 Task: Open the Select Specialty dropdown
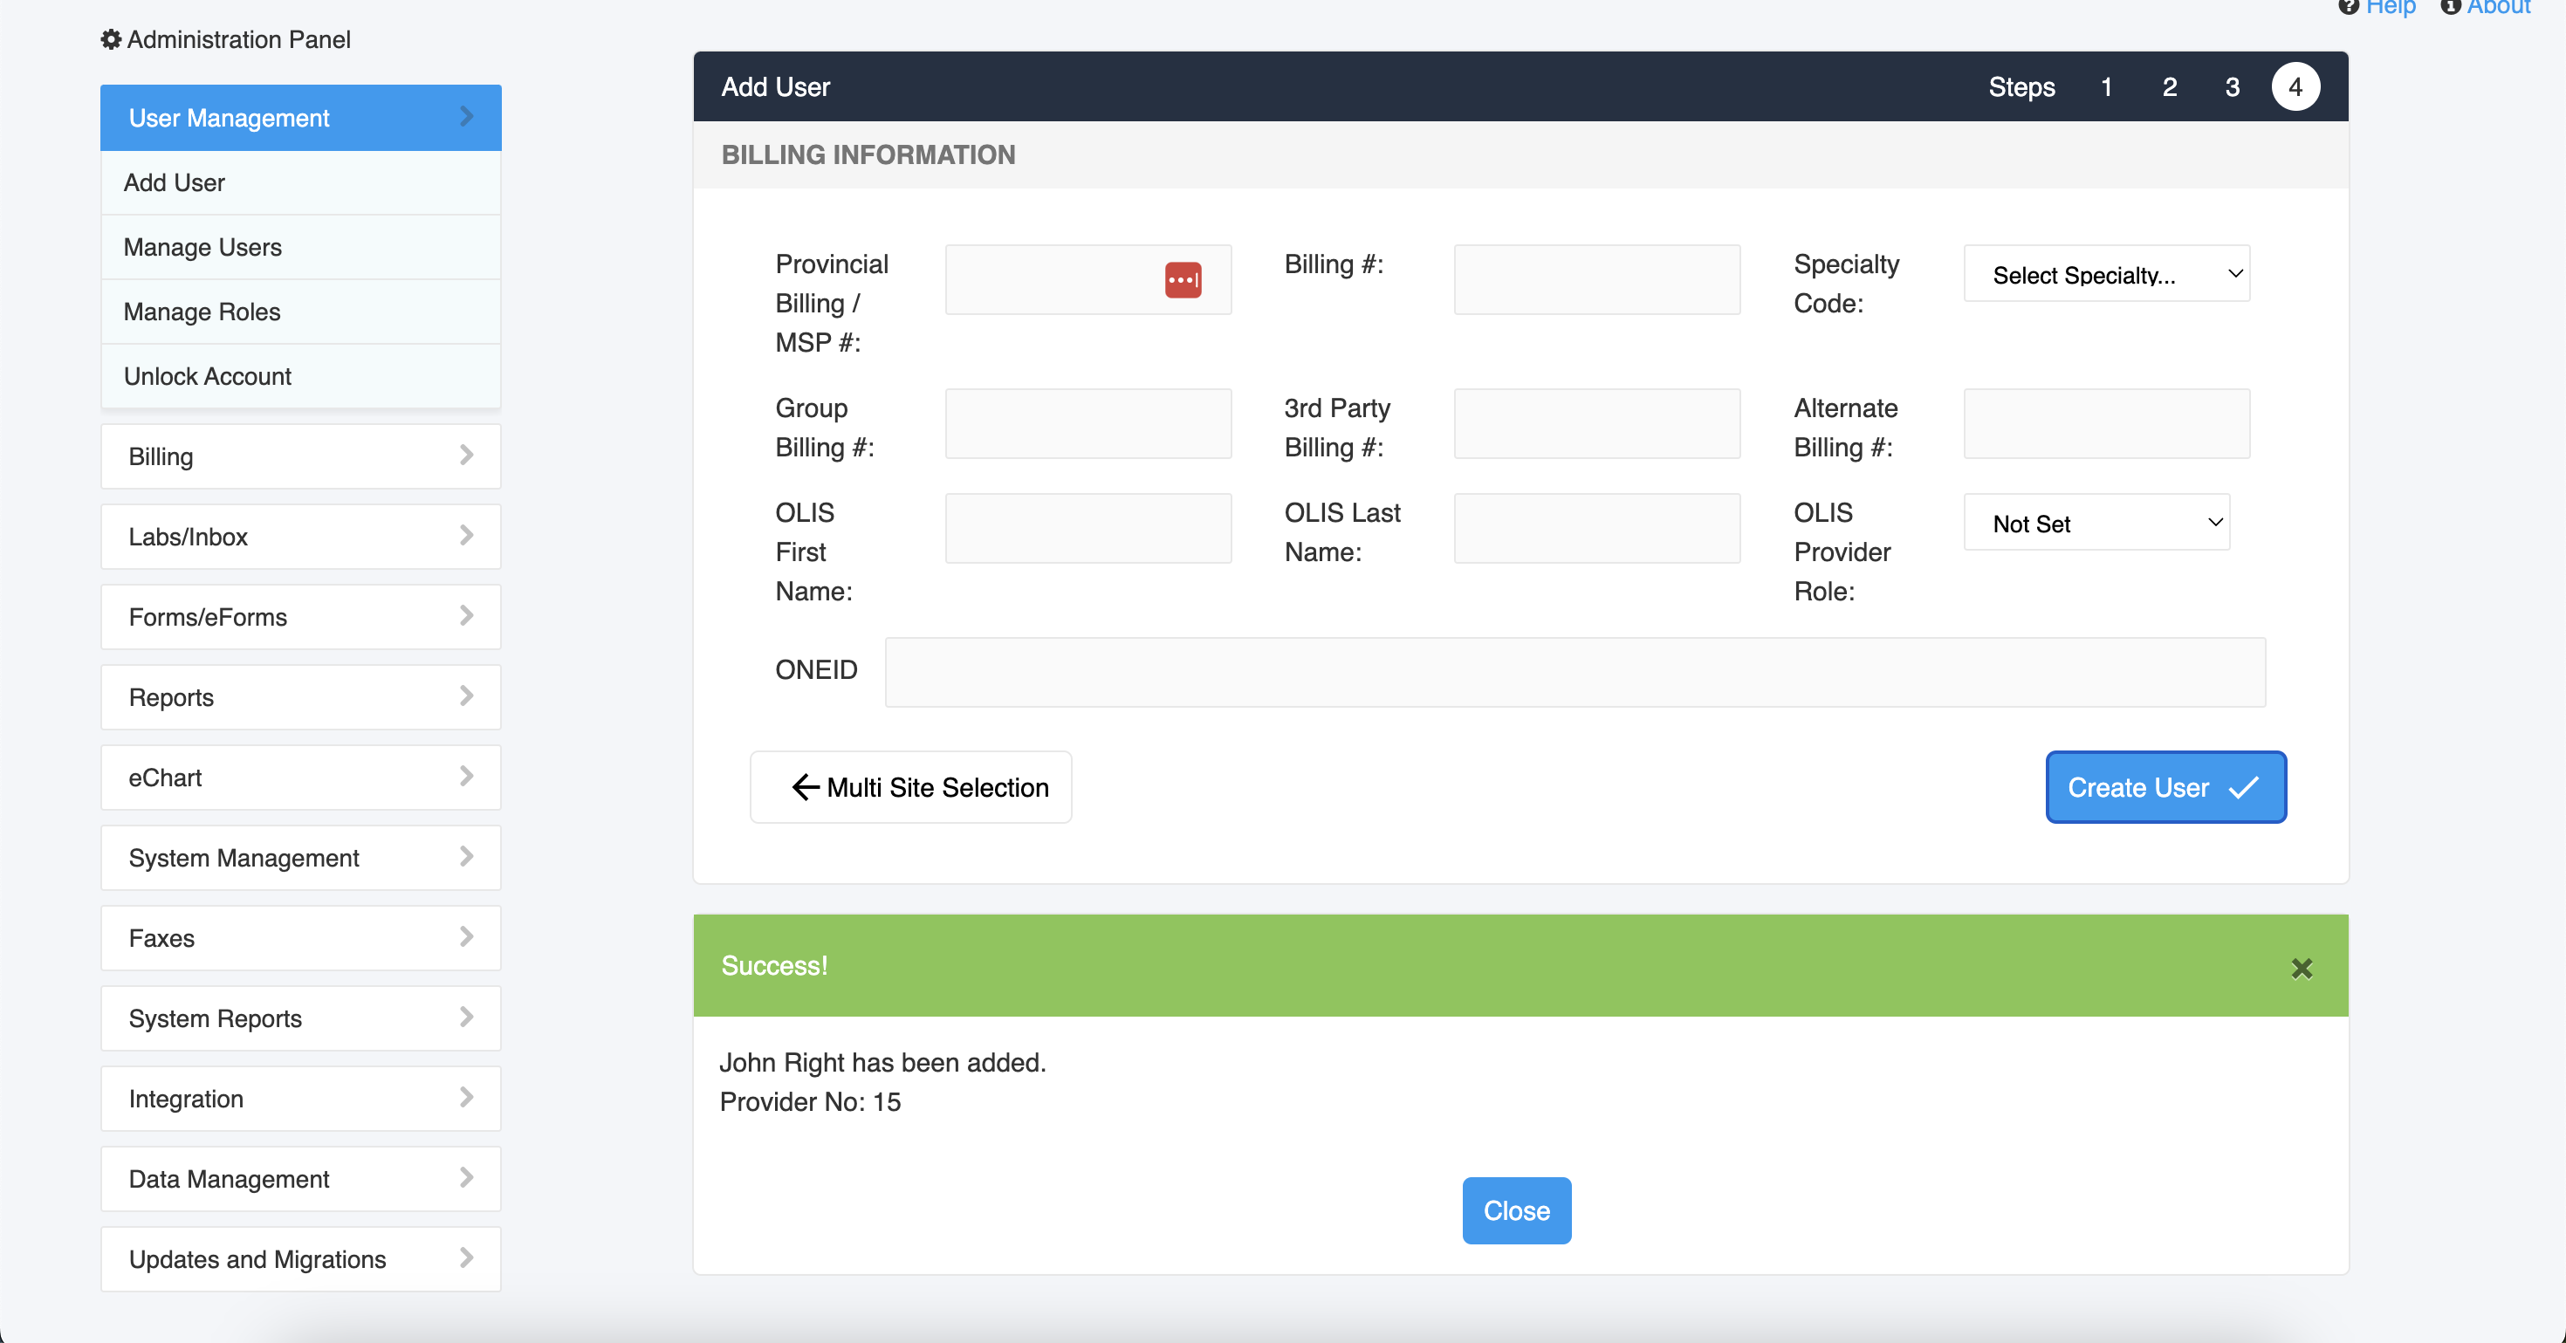pyautogui.click(x=2107, y=274)
